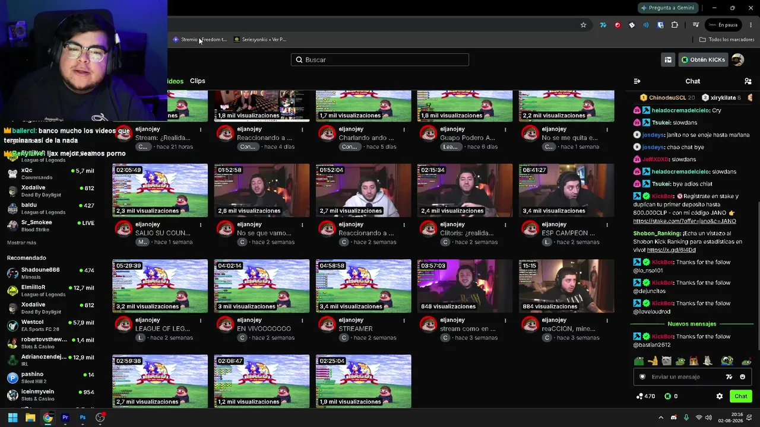Click the chat identity badge icon

coord(642,377)
